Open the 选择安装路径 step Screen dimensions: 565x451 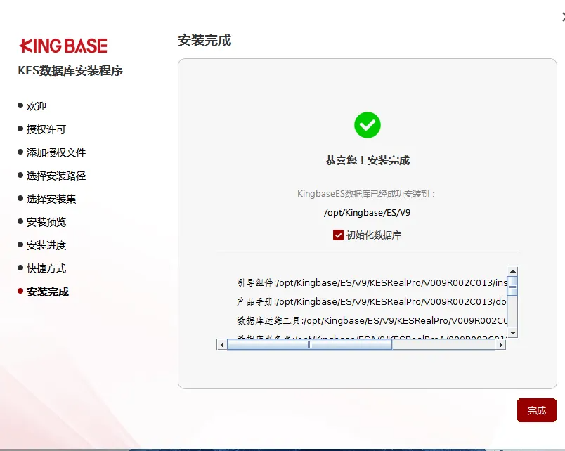tap(56, 176)
